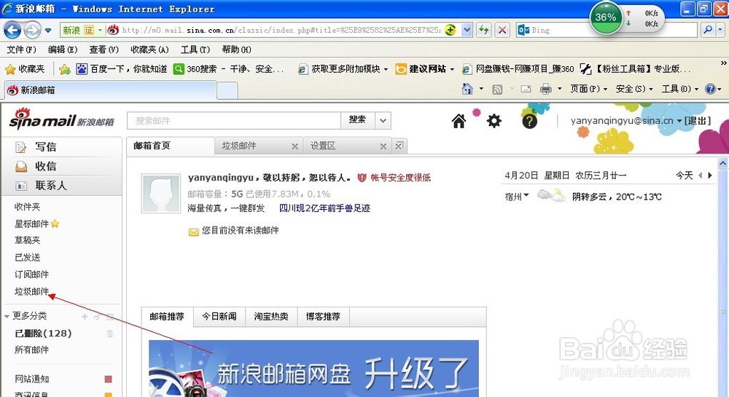This screenshot has width=729, height=397.
Task: Click next day arrow beside 今天
Action: [710, 176]
